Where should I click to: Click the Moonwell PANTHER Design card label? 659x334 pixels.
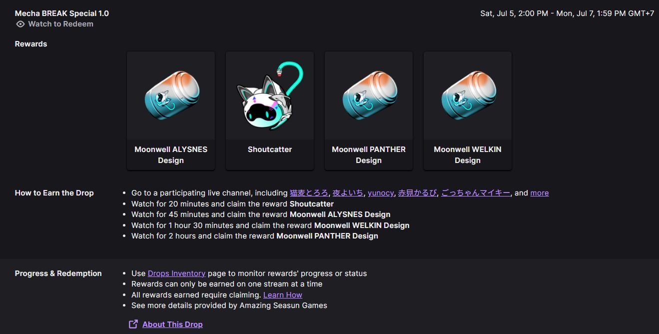coord(369,155)
